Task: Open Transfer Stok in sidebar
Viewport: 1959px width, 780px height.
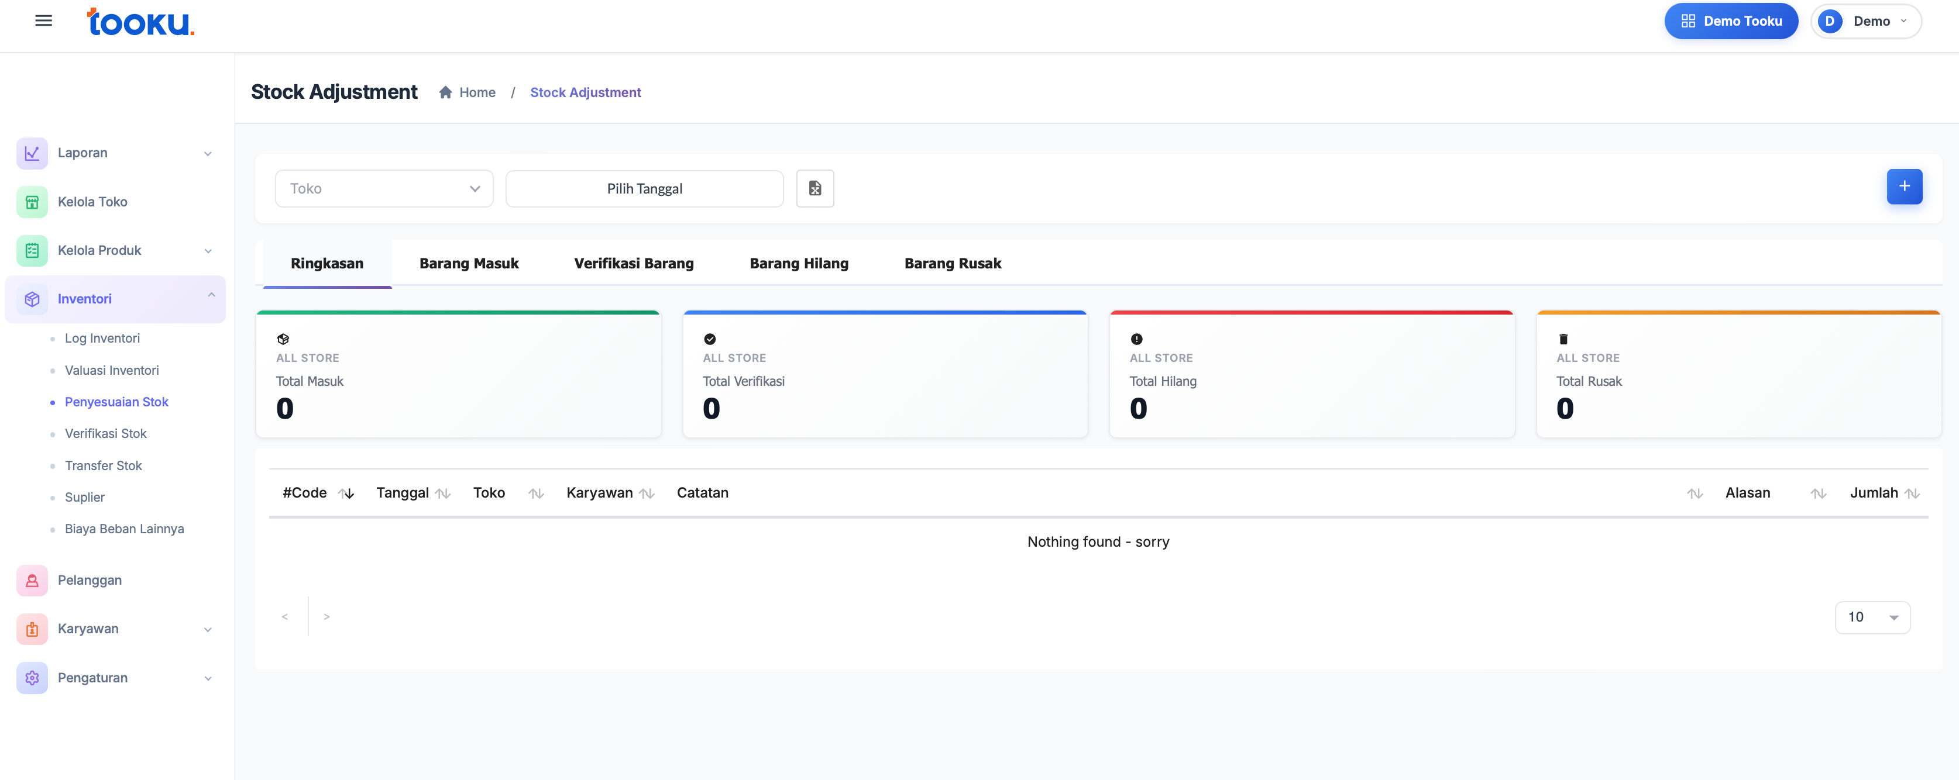Action: point(104,466)
